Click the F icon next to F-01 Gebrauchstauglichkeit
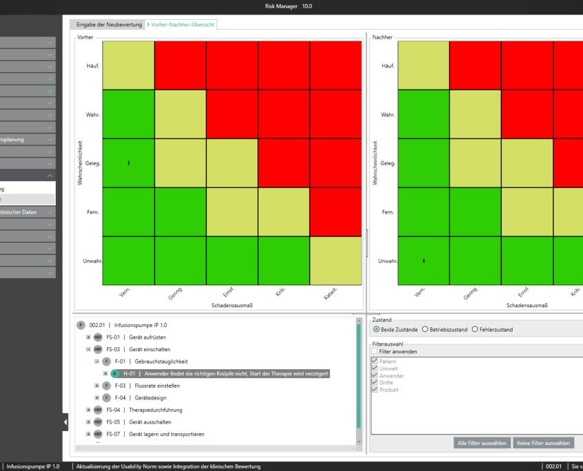This screenshot has width=583, height=471. point(106,362)
